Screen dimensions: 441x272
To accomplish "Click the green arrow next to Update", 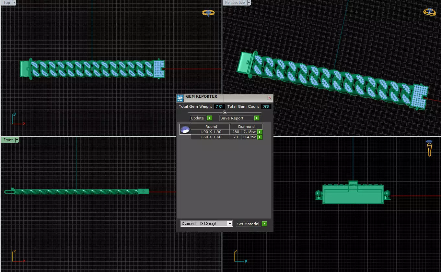I will point(209,118).
